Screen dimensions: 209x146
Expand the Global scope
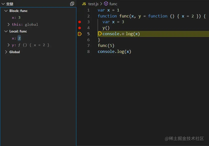click(6, 52)
